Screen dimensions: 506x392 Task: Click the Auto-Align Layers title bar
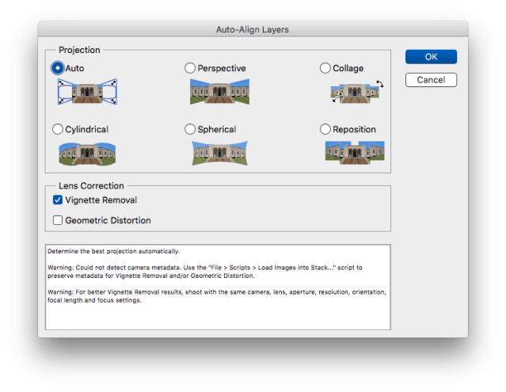tap(253, 29)
